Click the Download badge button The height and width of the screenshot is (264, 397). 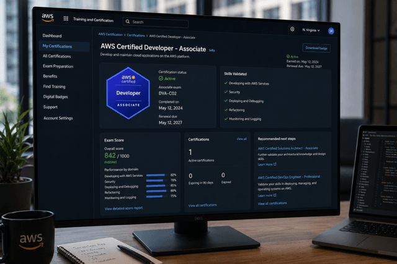(x=316, y=48)
